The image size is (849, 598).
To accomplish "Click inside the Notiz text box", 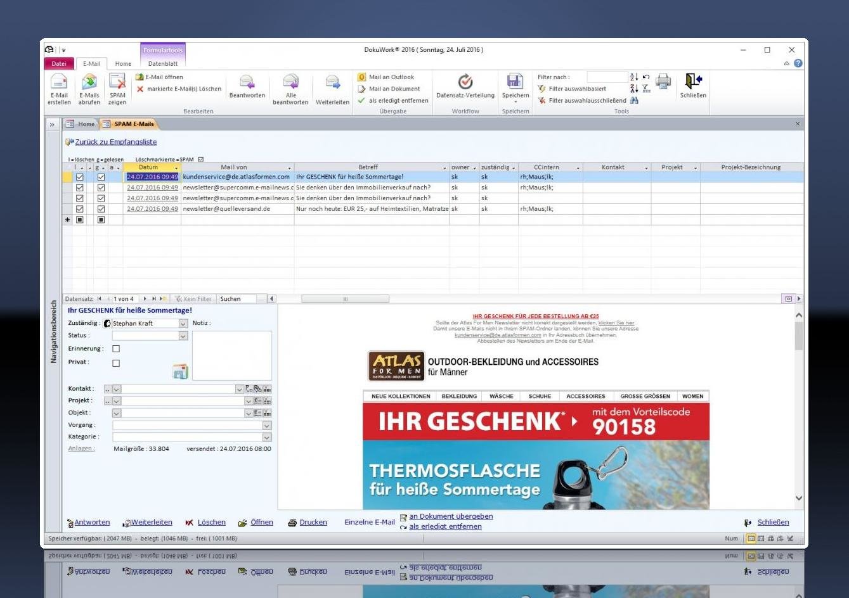I will click(232, 355).
